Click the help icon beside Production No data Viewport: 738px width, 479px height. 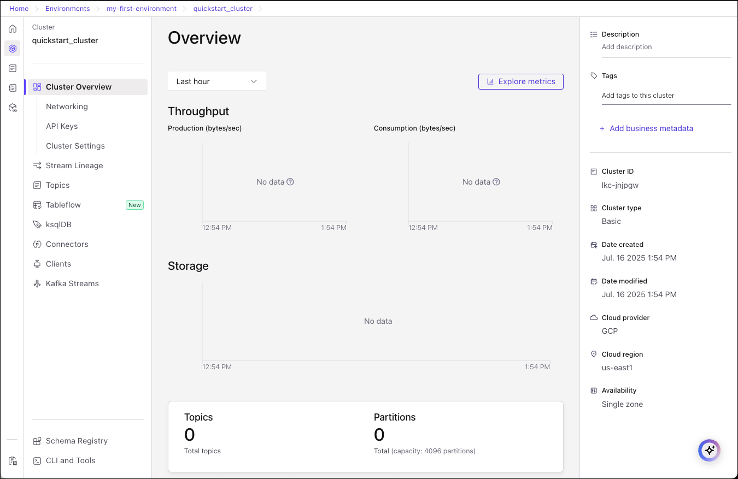point(290,182)
